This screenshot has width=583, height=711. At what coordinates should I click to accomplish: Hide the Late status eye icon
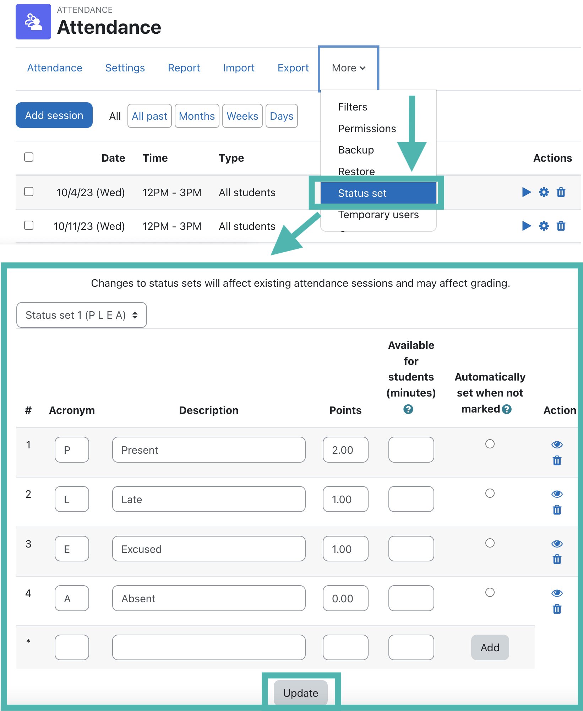[x=557, y=494]
